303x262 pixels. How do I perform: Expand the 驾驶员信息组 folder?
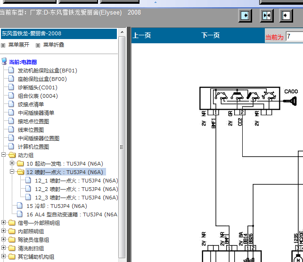point(4,240)
